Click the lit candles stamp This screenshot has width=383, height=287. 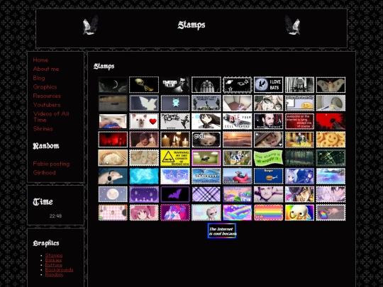pos(175,140)
